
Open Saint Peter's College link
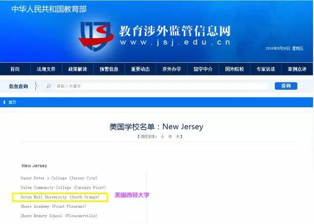coord(59,178)
